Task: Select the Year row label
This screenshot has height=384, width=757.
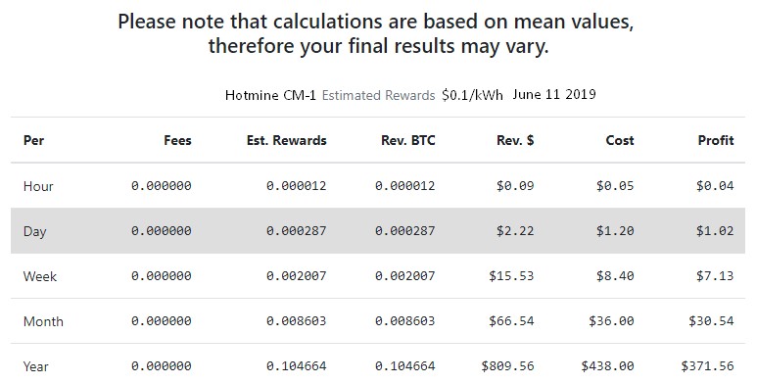Action: (x=35, y=366)
